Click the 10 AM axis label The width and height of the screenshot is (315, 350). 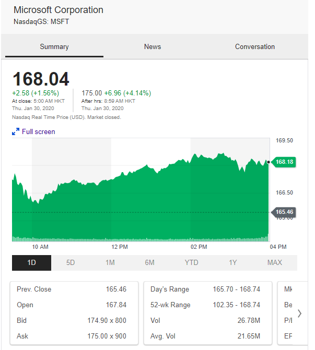click(40, 247)
